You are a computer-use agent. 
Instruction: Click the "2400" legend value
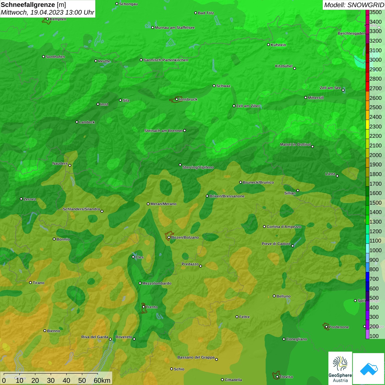(x=376, y=117)
